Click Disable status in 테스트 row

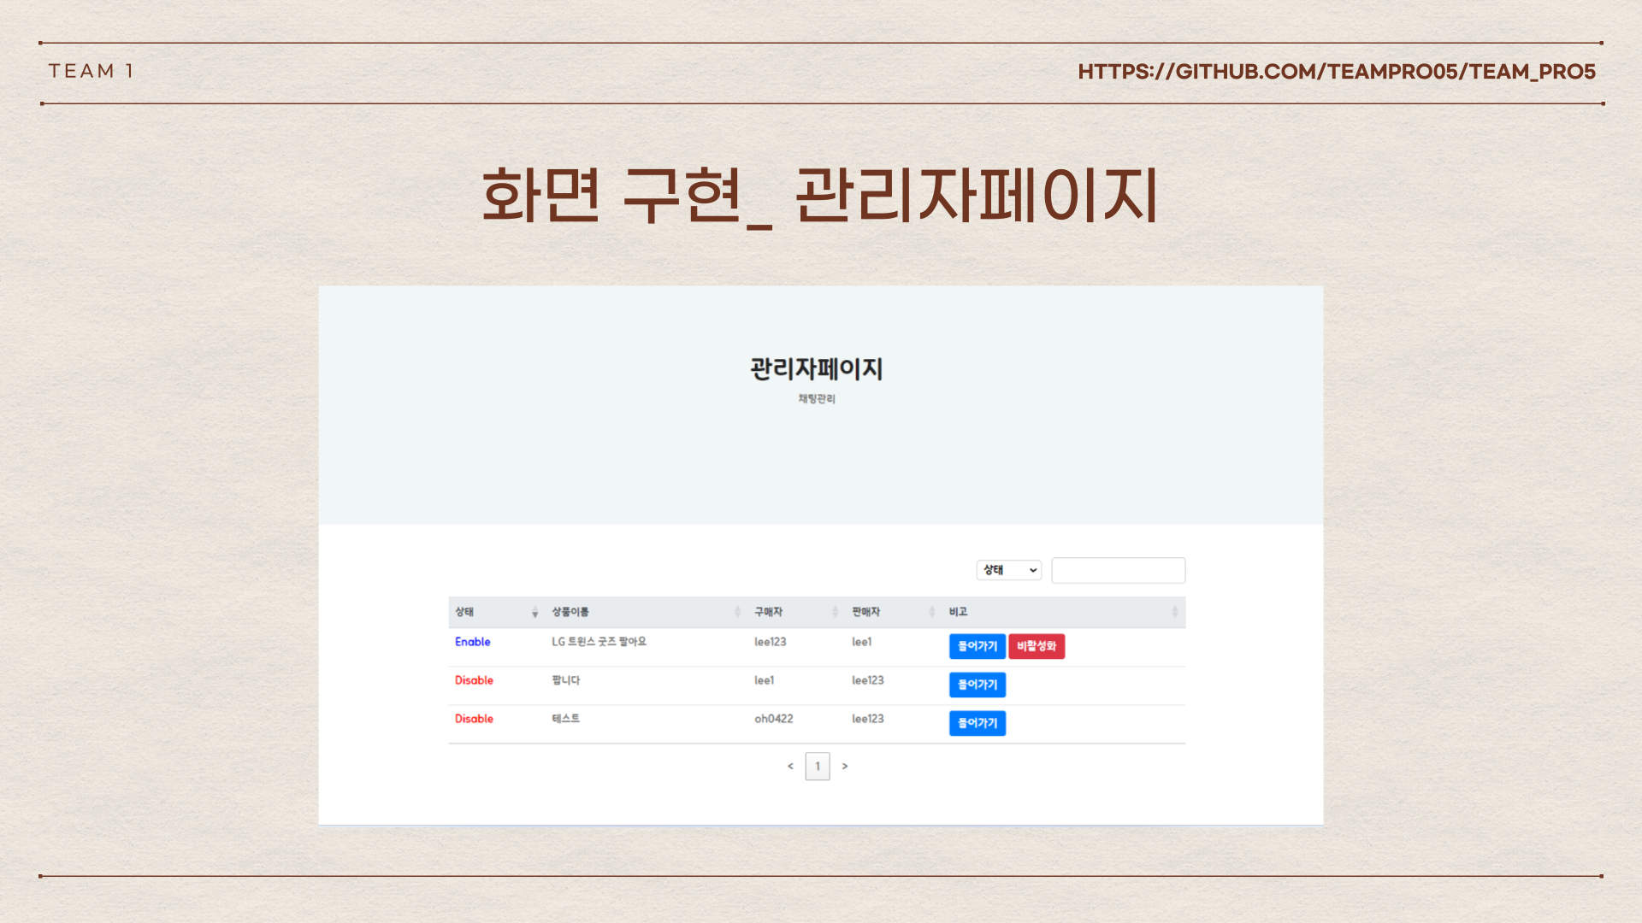point(474,719)
